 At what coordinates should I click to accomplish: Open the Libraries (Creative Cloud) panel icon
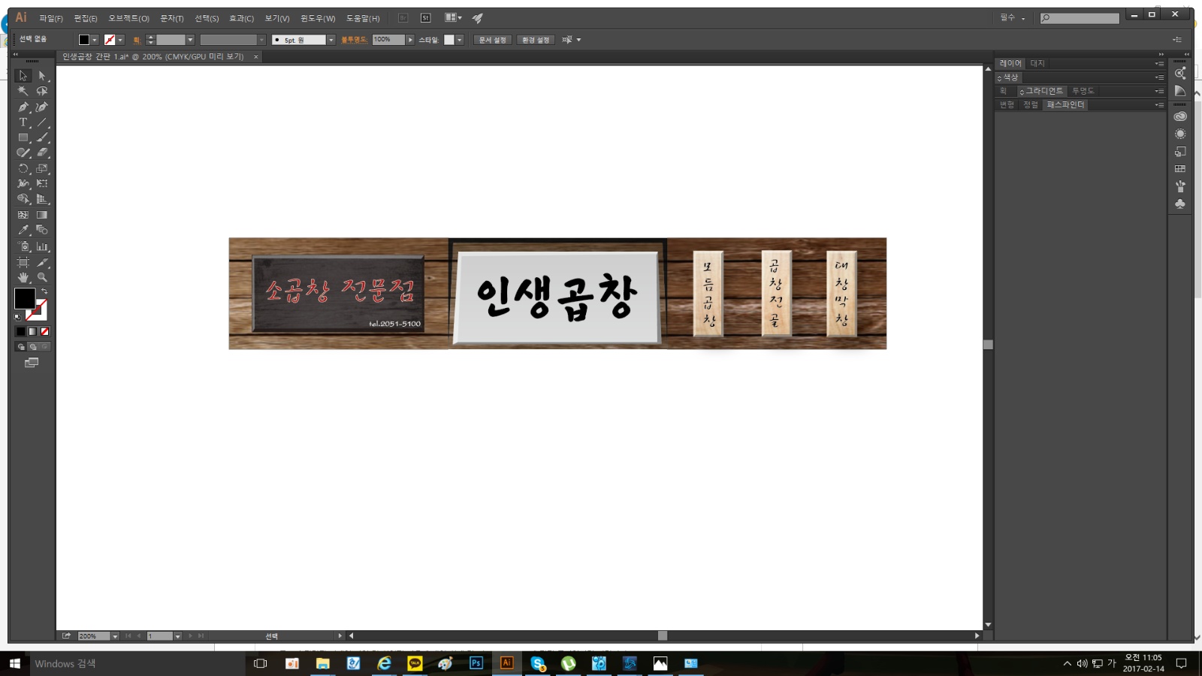point(1180,116)
